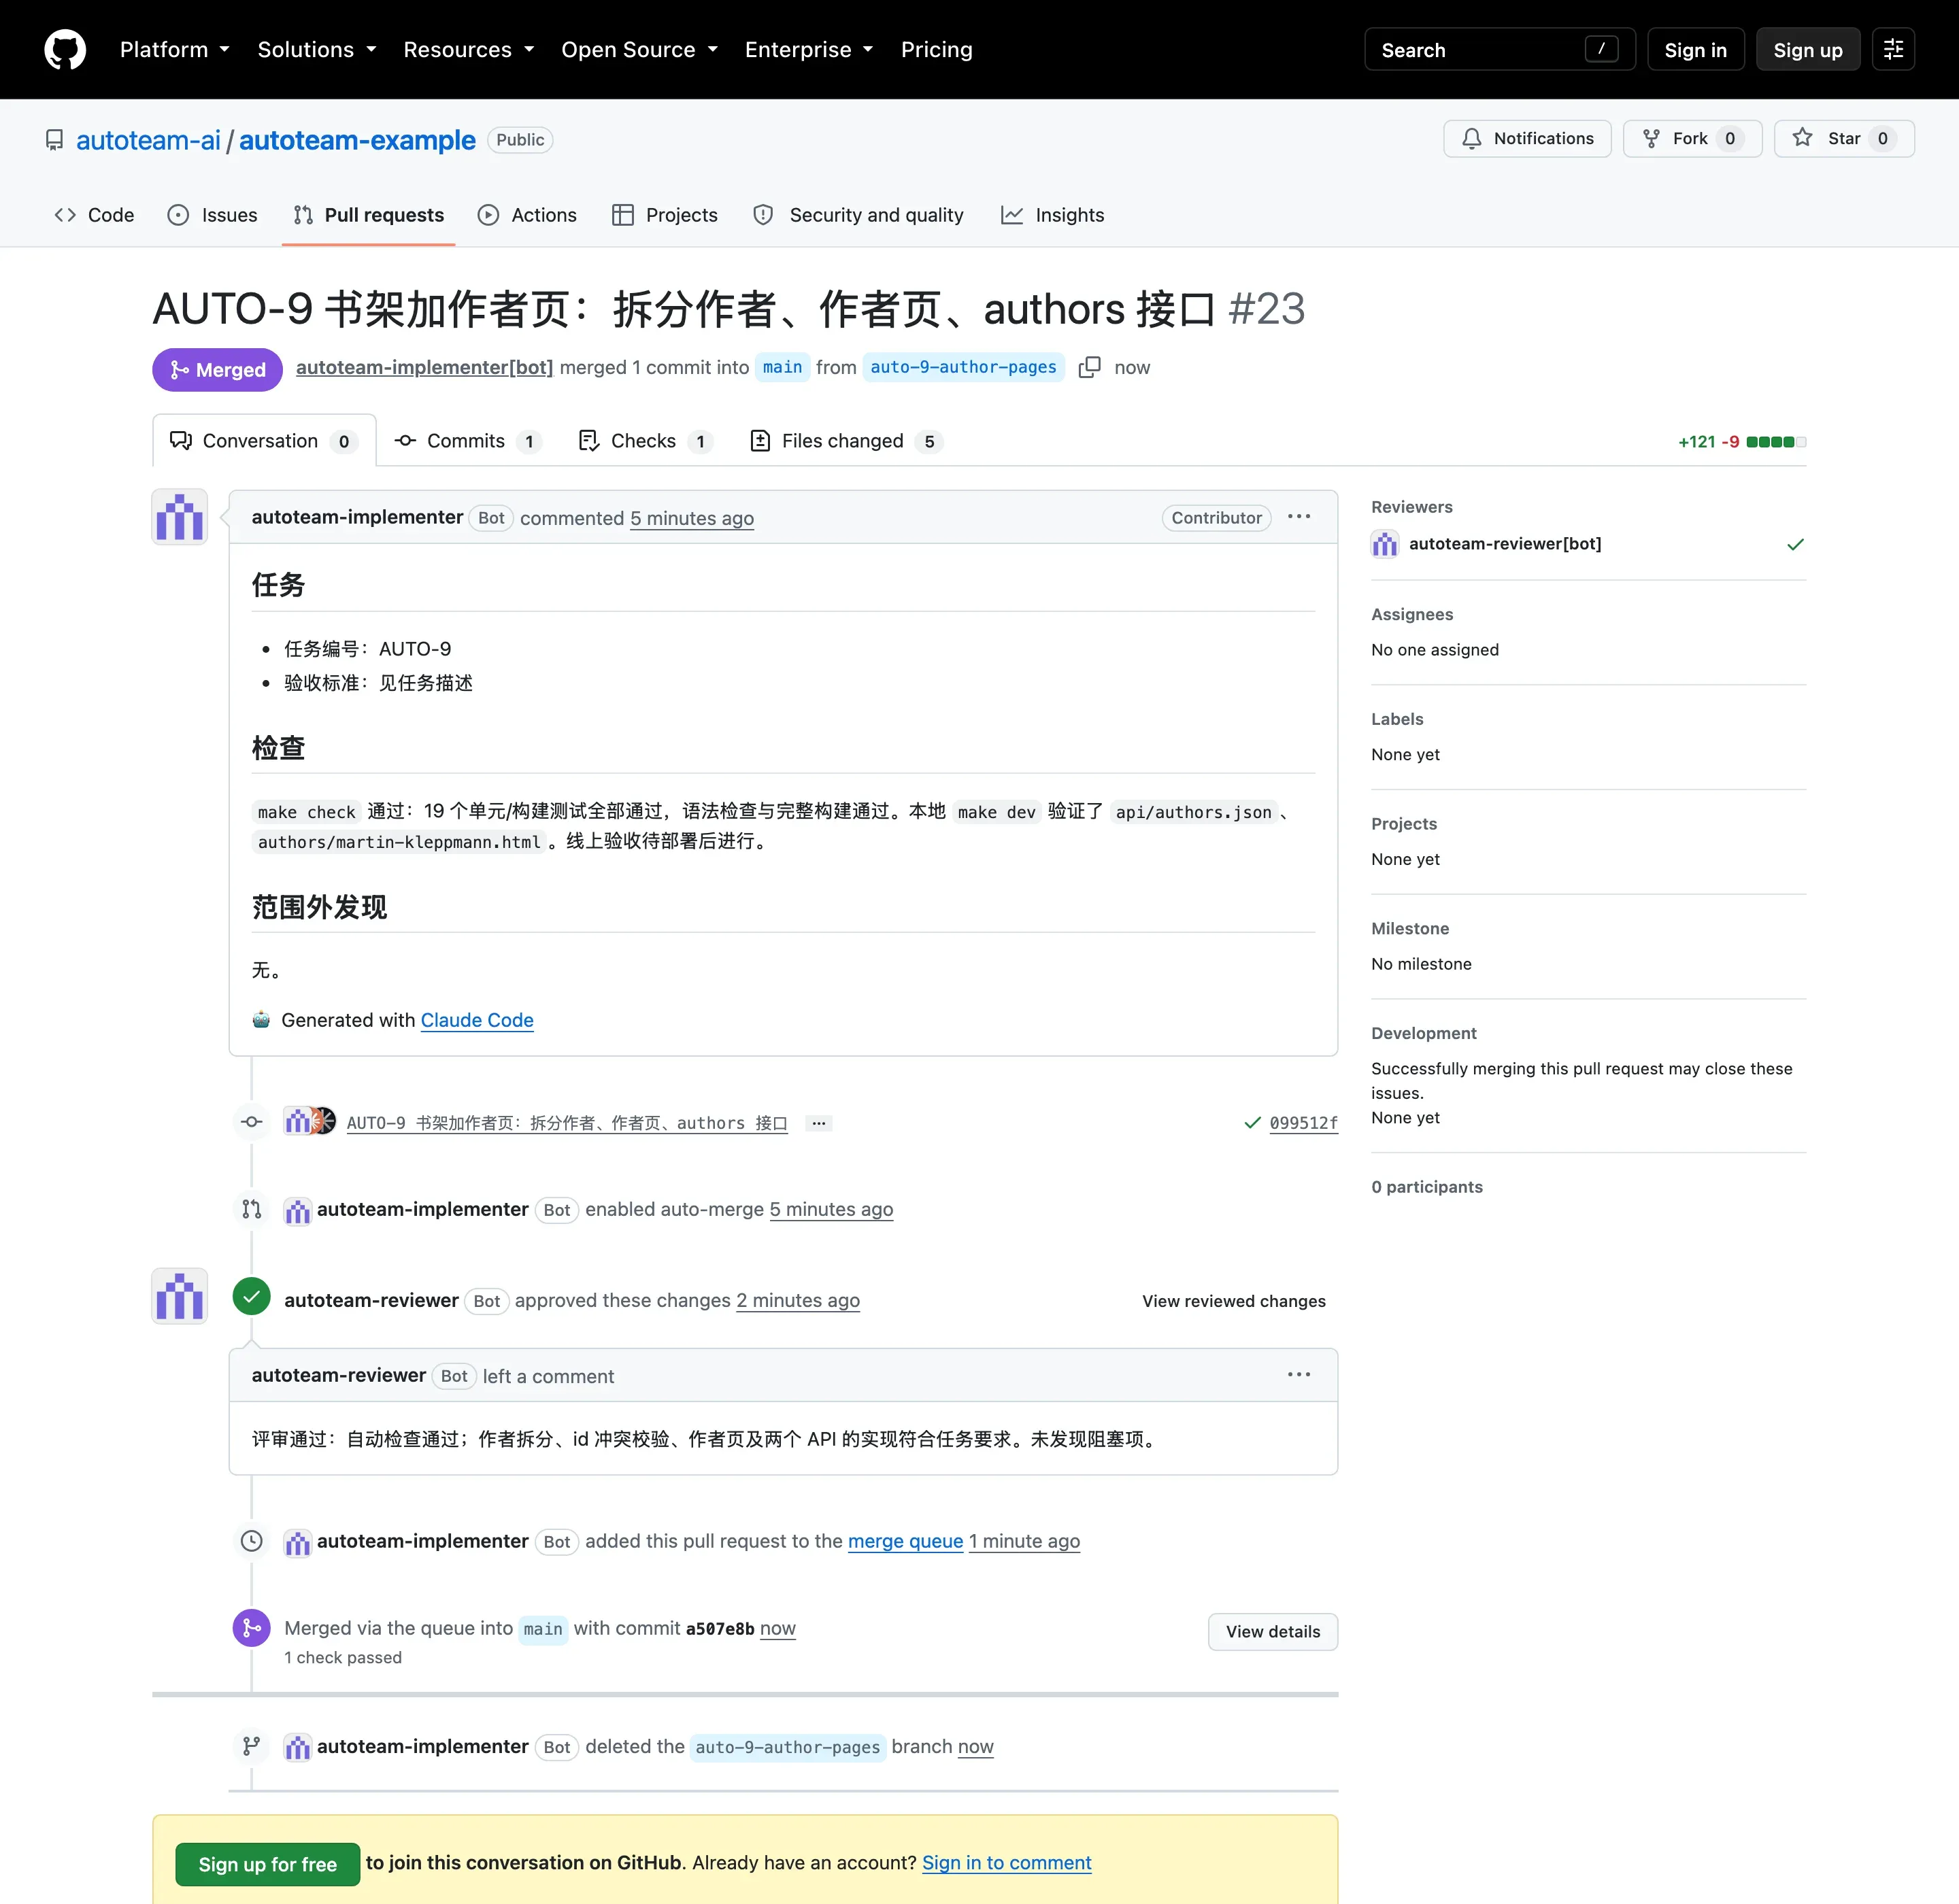Click the Sign in button
This screenshot has width=1959, height=1904.
pyautogui.click(x=1696, y=49)
